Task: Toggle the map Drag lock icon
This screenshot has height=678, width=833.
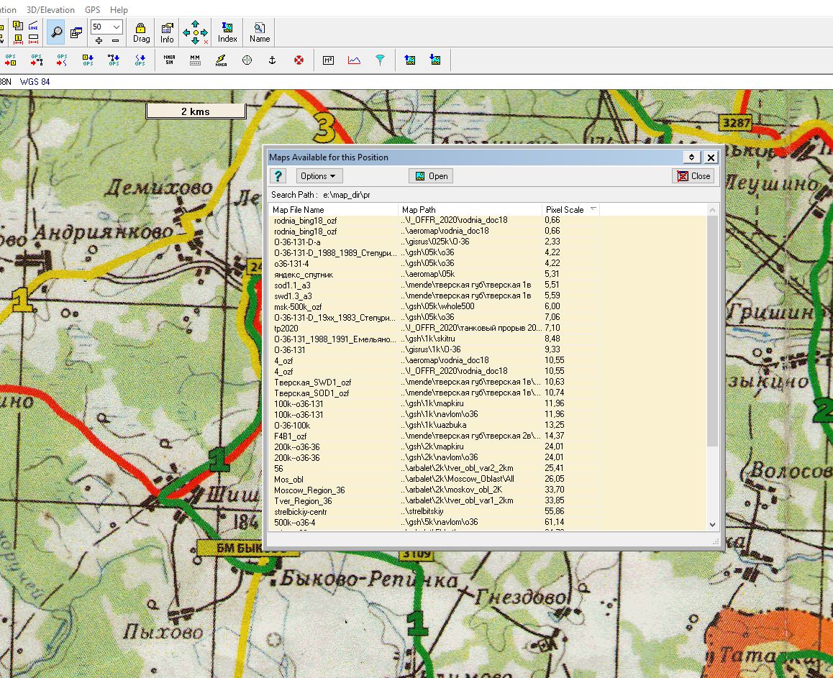Action: [x=141, y=32]
